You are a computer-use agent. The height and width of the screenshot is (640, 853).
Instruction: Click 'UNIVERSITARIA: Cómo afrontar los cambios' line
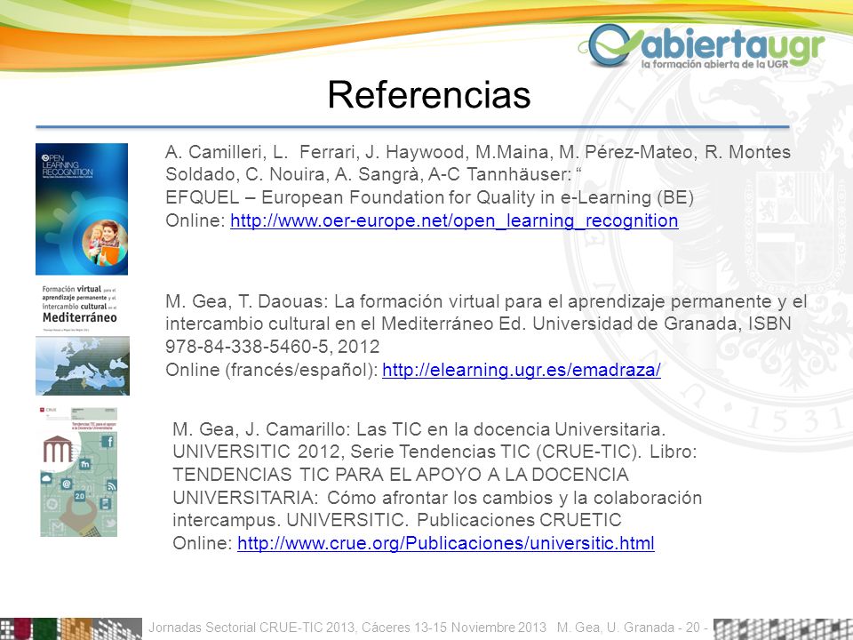click(x=437, y=498)
